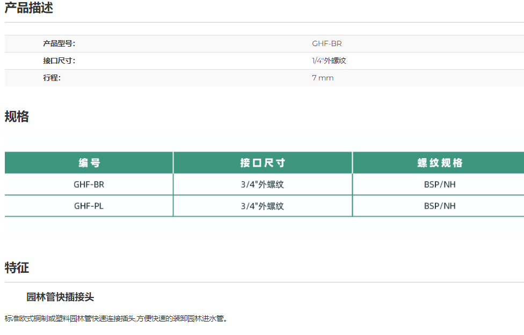This screenshot has width=524, height=335.
Task: Click the paragraph starting with 标准欧式铜制
Action: pyautogui.click(x=117, y=319)
